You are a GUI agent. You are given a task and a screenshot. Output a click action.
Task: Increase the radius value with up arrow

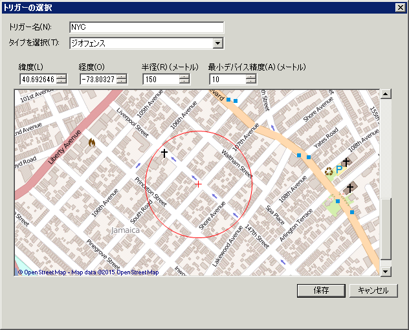point(184,76)
